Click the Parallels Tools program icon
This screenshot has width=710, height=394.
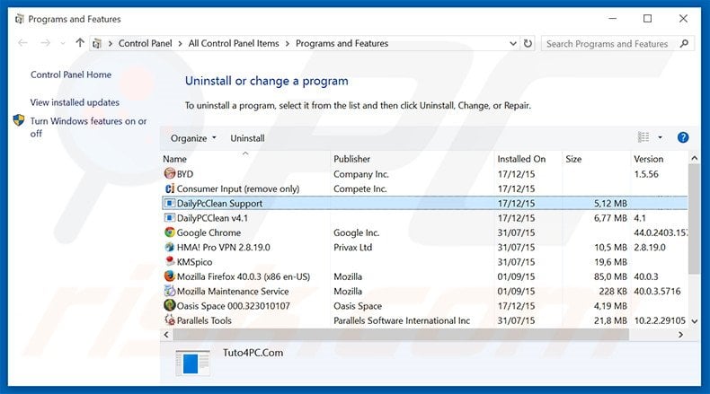coord(169,320)
